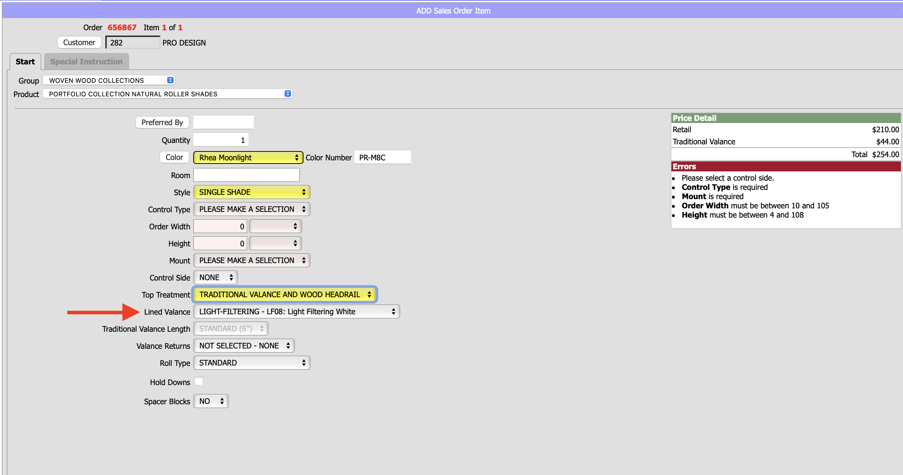This screenshot has width=903, height=475.
Task: Open the Spacer Blocks NO dropdown
Action: [x=211, y=401]
